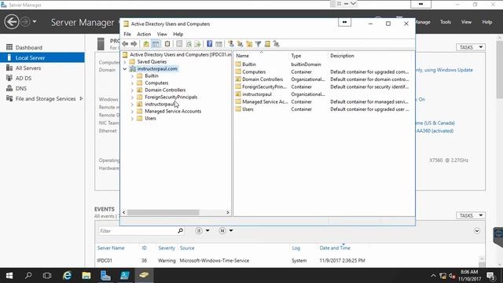Click Add to group toolbar icon
The image size is (503, 283).
276,44
